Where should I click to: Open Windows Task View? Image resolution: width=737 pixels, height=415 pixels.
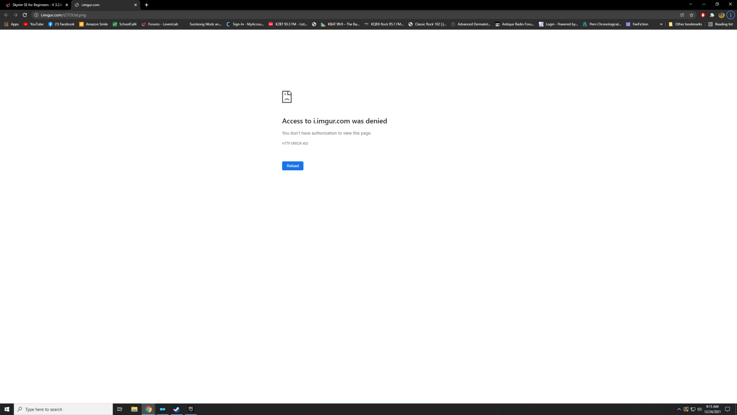tap(120, 409)
